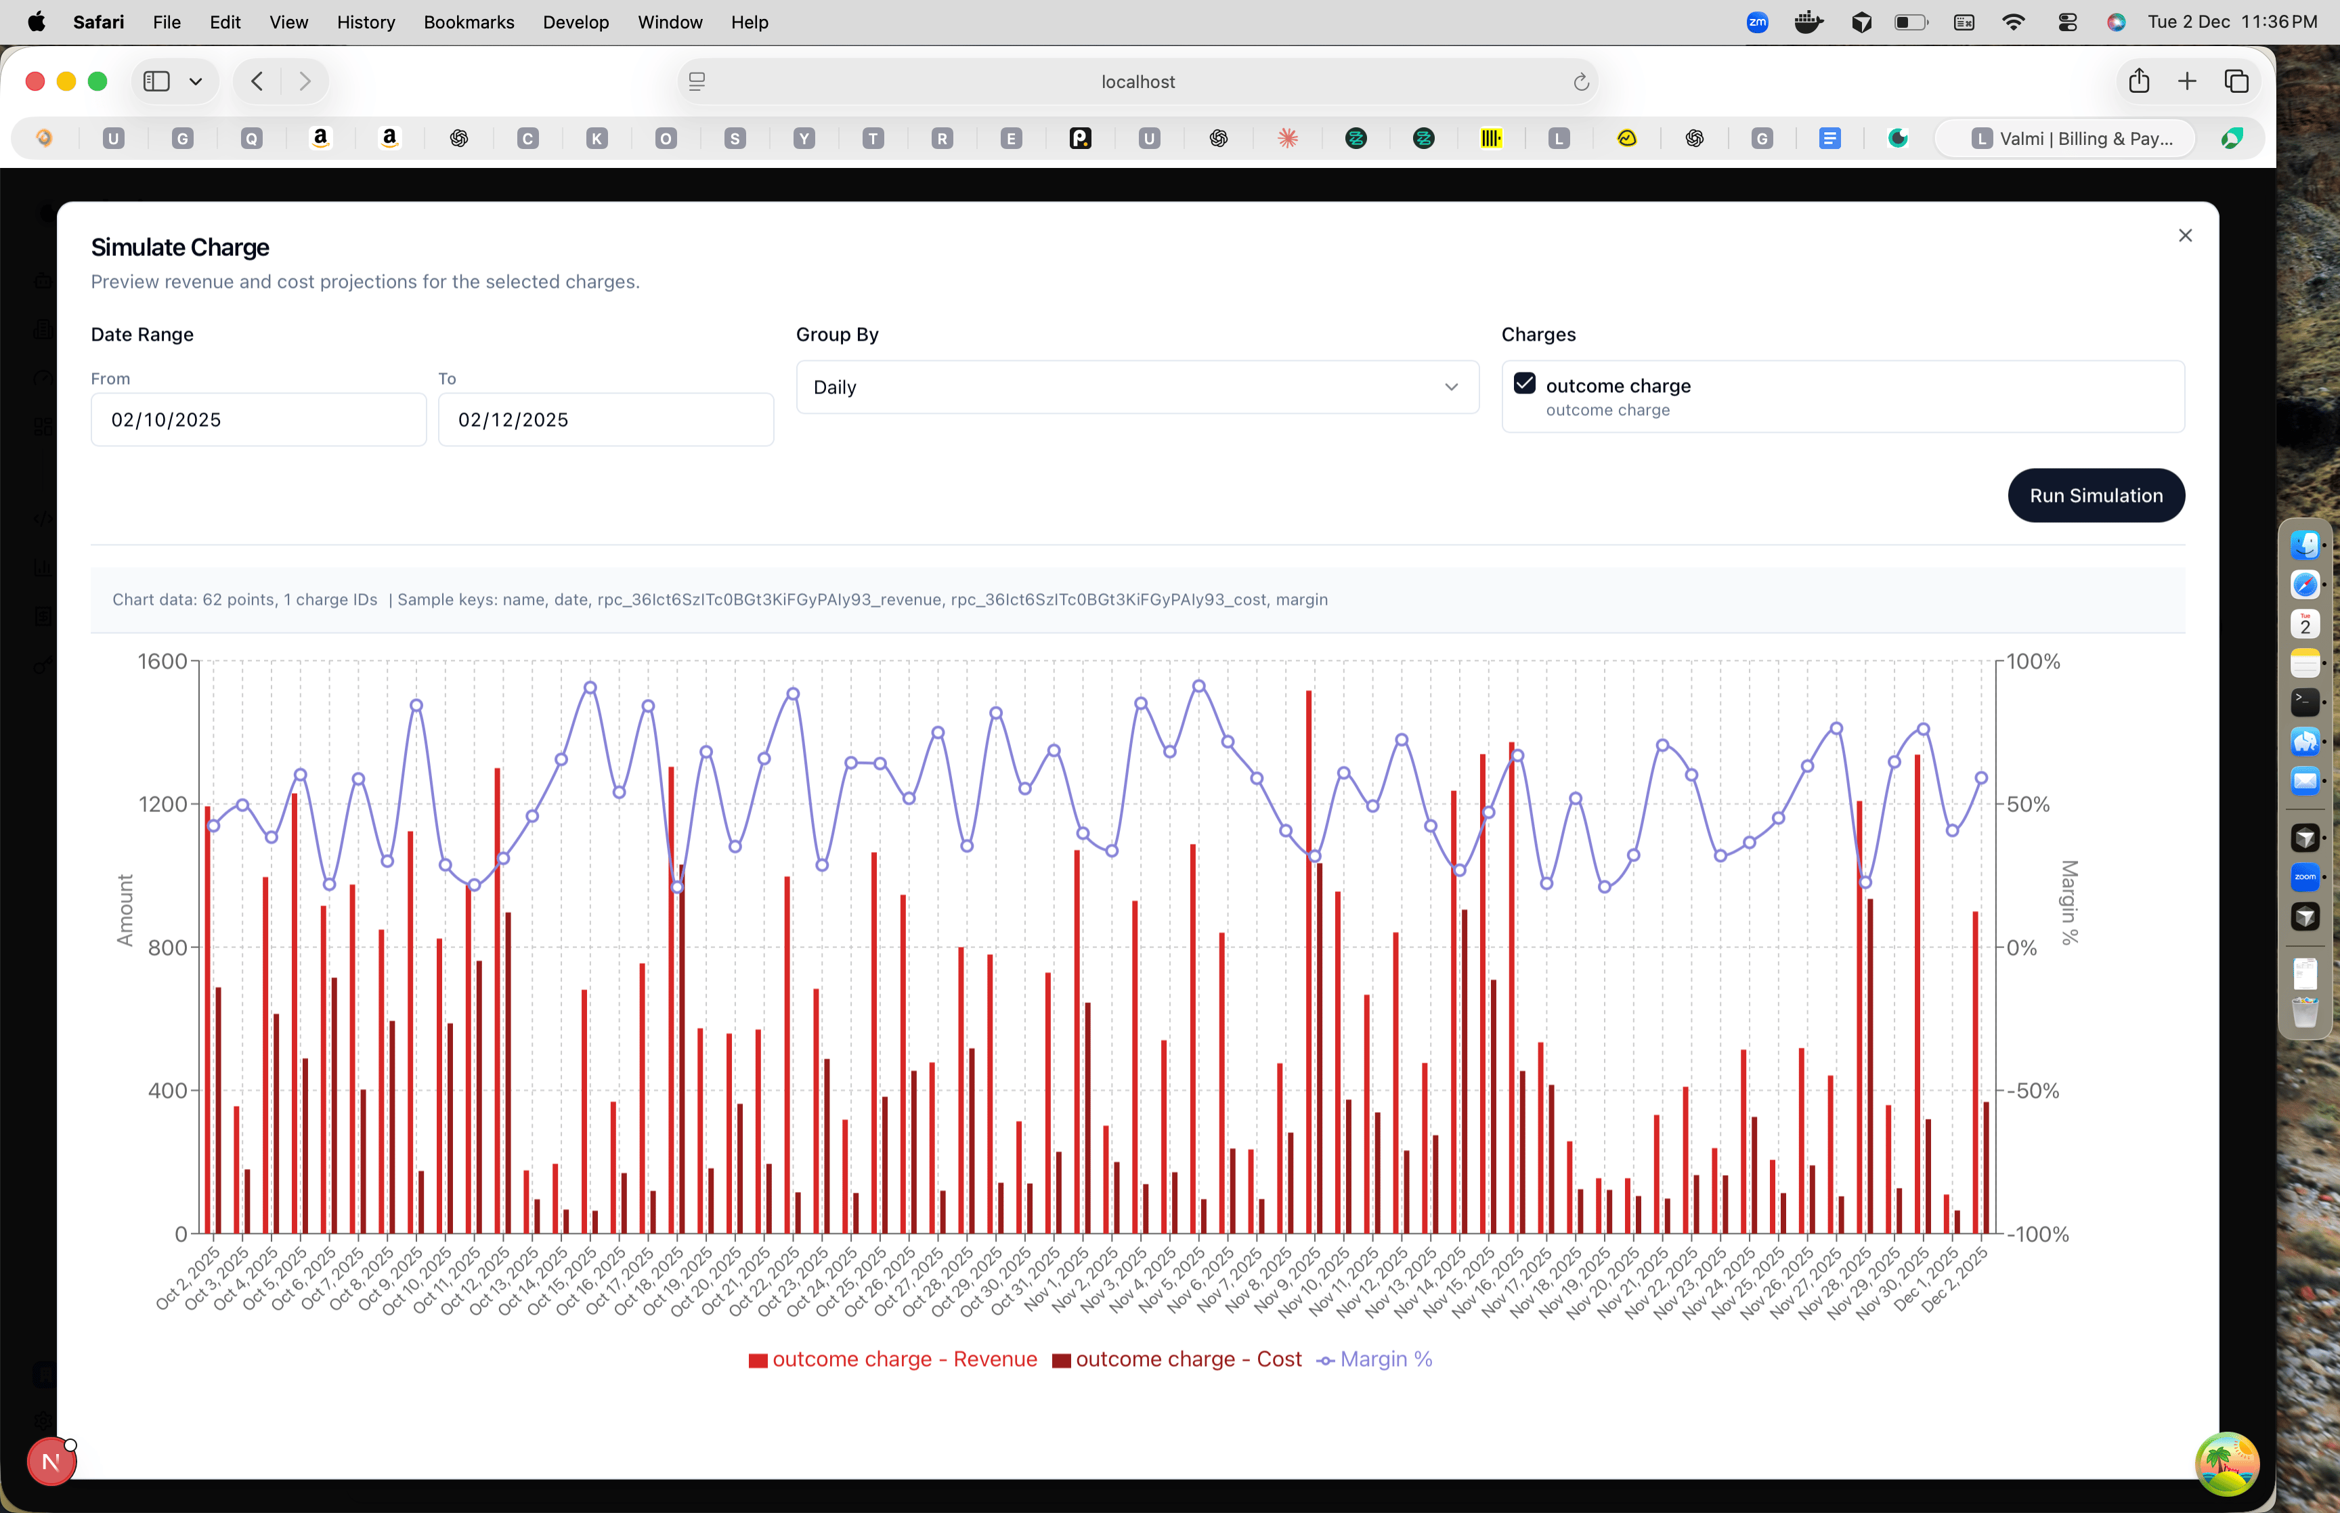Open the Group By Daily dropdown
The width and height of the screenshot is (2340, 1513).
tap(1137, 387)
